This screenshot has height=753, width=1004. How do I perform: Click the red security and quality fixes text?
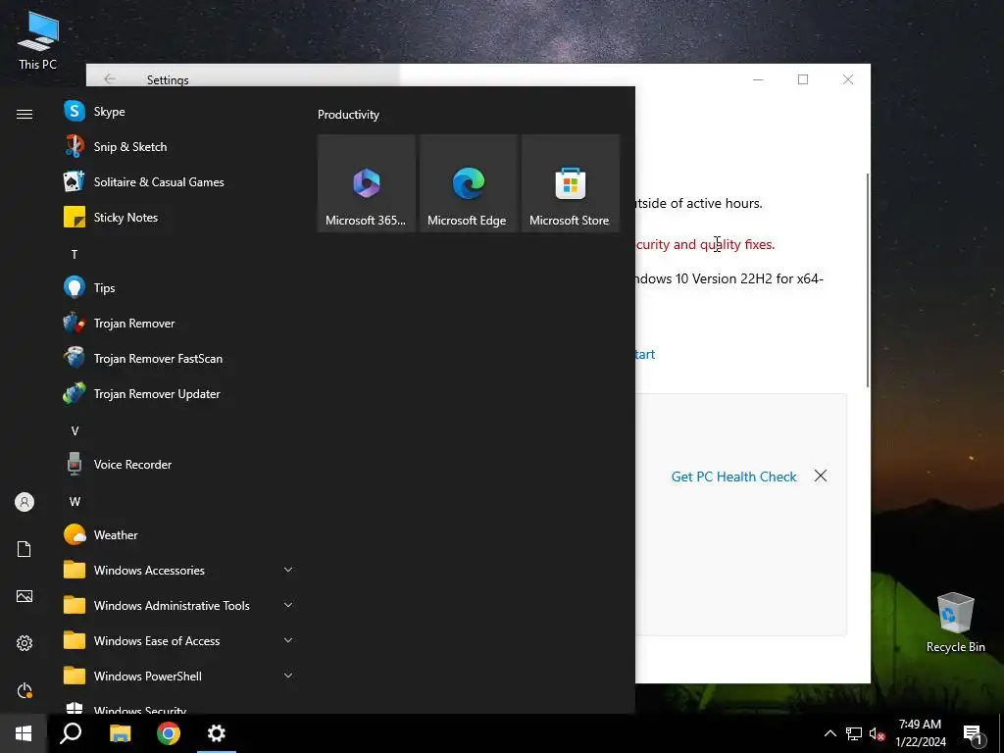coord(704,244)
